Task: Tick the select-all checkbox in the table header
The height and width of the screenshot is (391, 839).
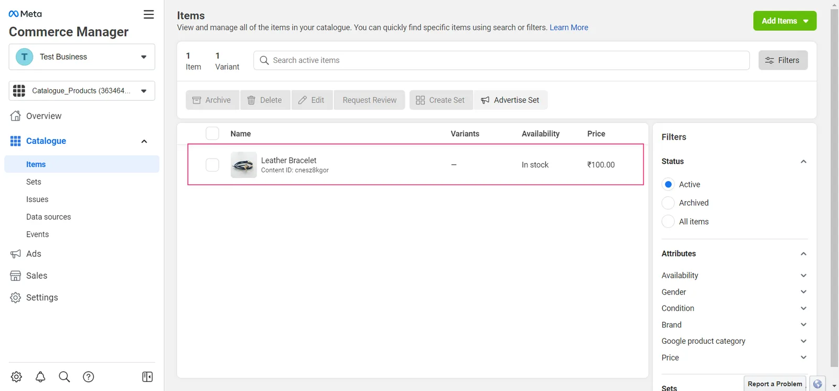Action: point(212,133)
